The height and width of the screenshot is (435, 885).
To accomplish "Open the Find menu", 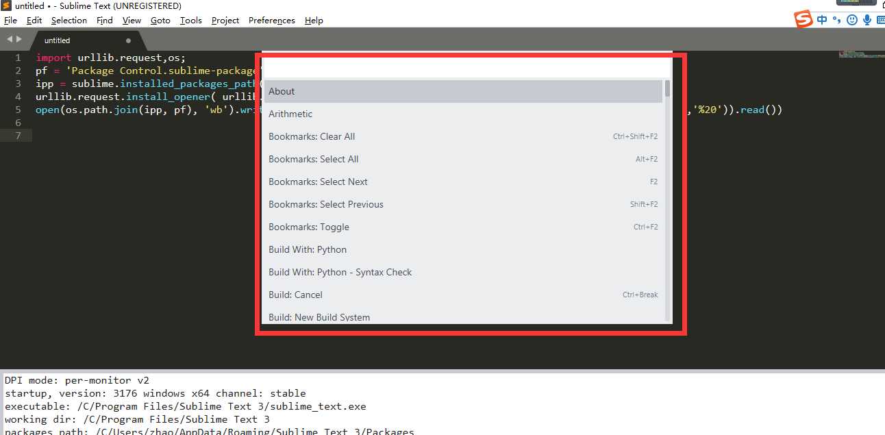I will 104,21.
